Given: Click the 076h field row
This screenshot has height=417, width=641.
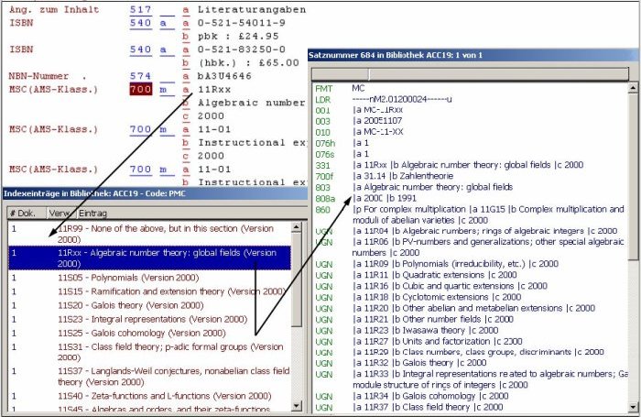Looking at the screenshot, I should pyautogui.click(x=470, y=143).
